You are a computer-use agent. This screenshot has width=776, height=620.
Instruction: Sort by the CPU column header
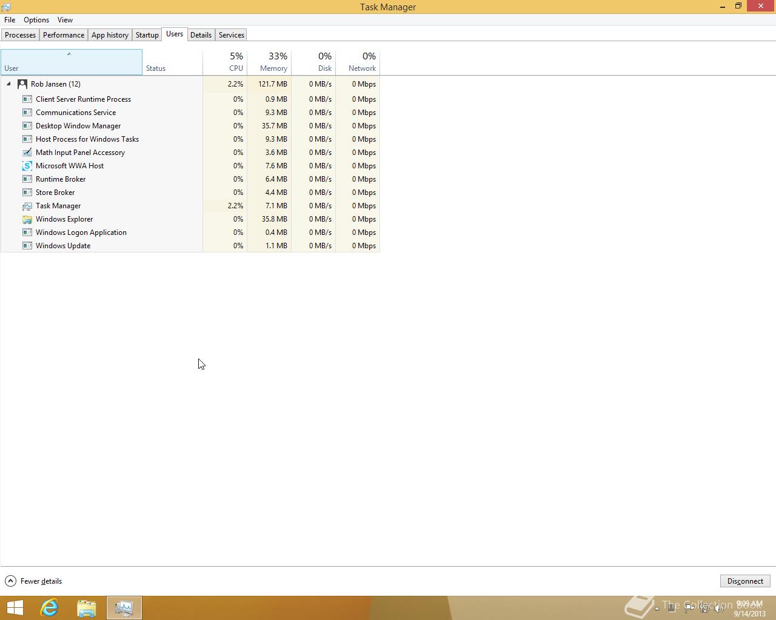[225, 62]
